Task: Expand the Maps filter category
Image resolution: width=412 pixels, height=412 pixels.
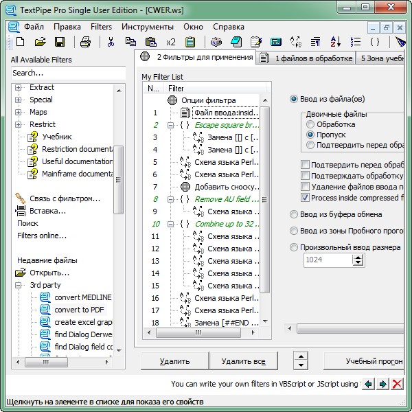Action: (x=19, y=113)
